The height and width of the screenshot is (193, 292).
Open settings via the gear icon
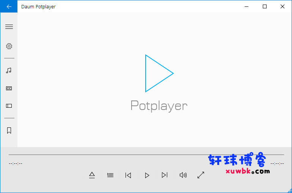pyautogui.click(x=9, y=46)
